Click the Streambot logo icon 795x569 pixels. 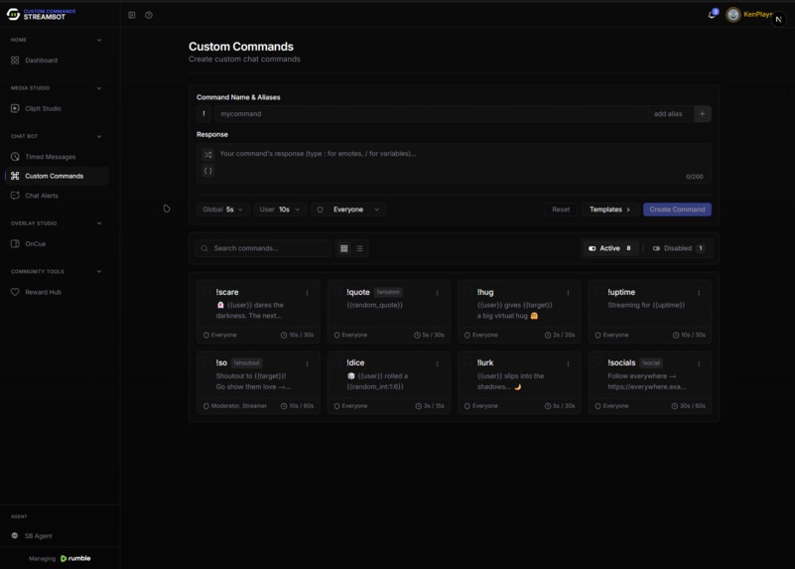(13, 14)
